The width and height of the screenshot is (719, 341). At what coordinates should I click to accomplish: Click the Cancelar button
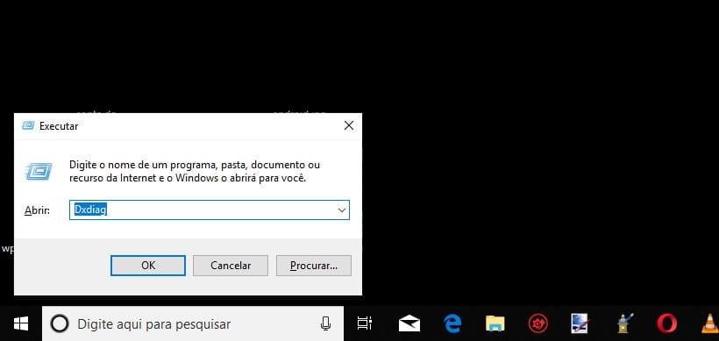231,266
